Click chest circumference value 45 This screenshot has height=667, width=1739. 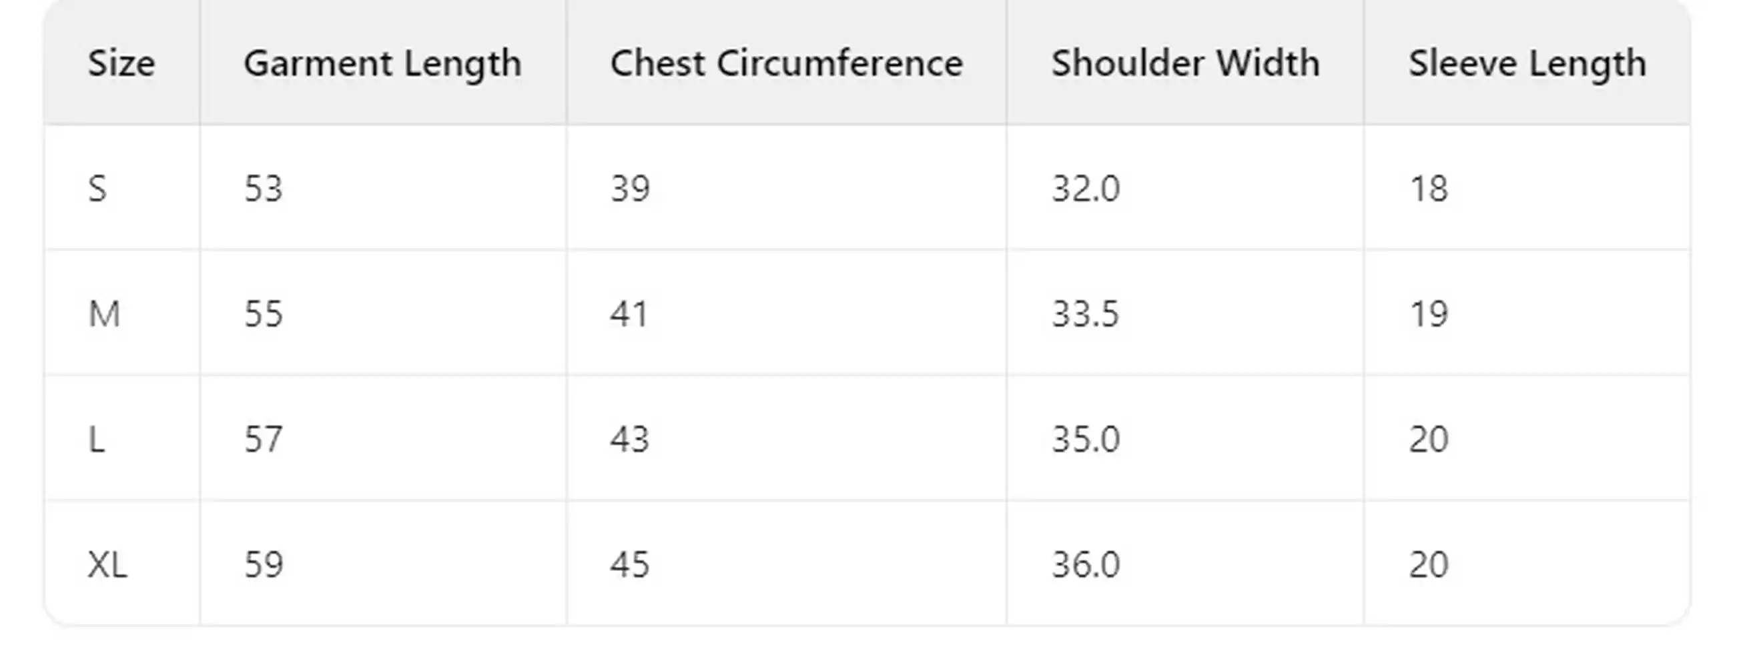(630, 564)
